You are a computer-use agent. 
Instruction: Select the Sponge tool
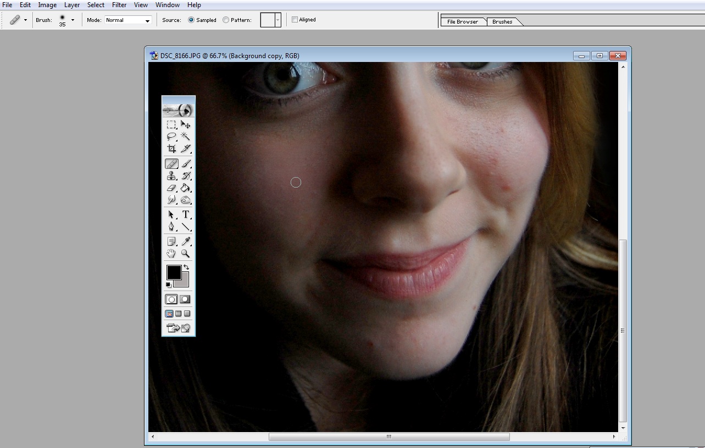186,200
